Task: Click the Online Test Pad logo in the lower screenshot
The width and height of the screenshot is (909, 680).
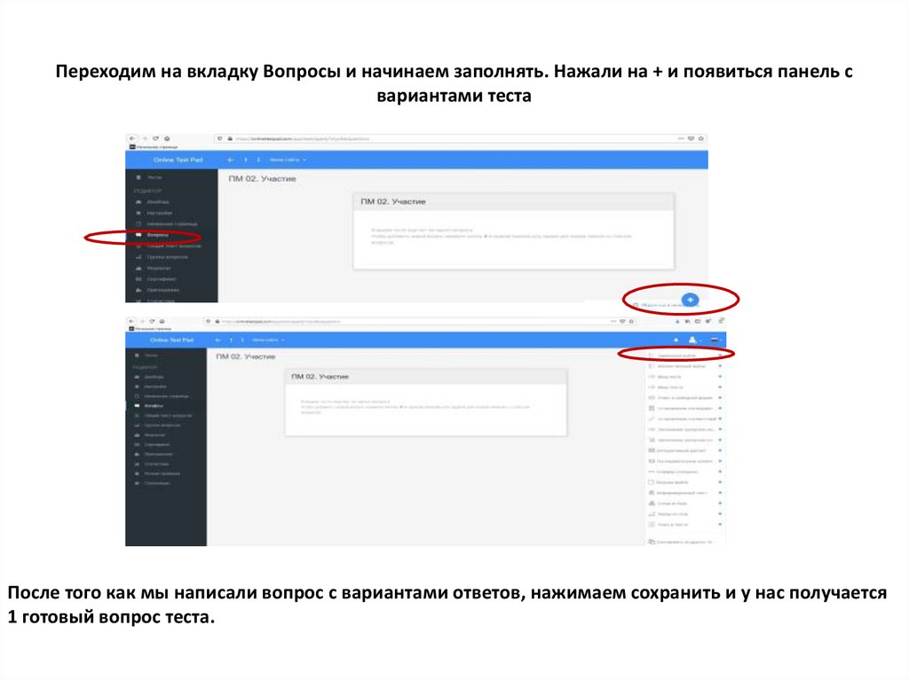Action: 171,340
